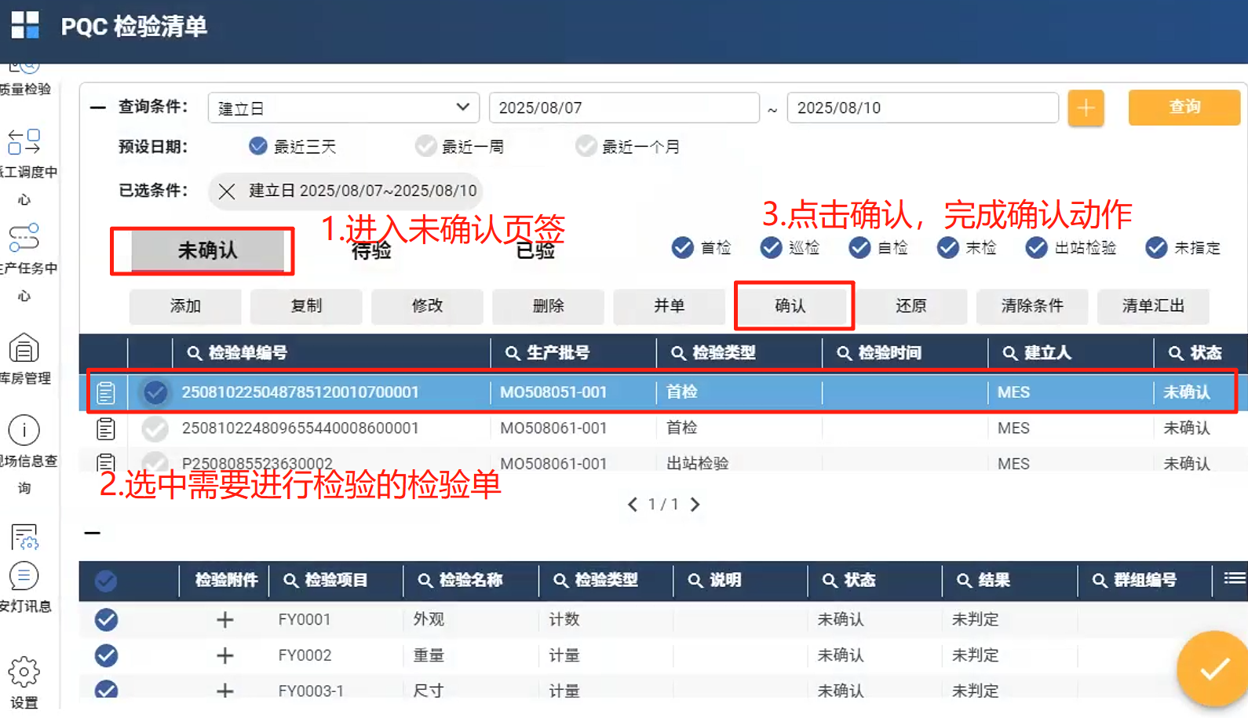Open the app grid menu icon
1248x718 pixels.
click(25, 25)
